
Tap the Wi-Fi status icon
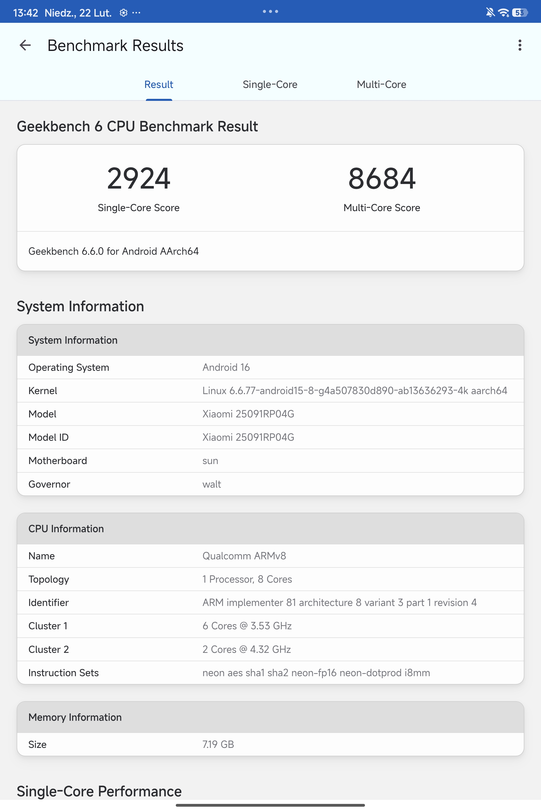pos(504,13)
